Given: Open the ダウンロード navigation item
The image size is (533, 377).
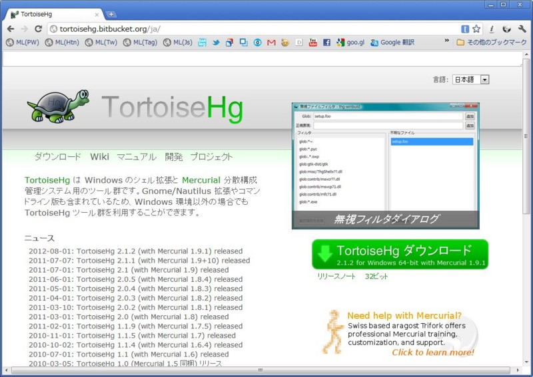Looking at the screenshot, I should [x=58, y=157].
